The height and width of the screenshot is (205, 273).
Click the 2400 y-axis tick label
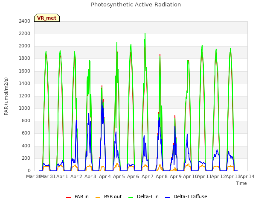(x=25, y=21)
